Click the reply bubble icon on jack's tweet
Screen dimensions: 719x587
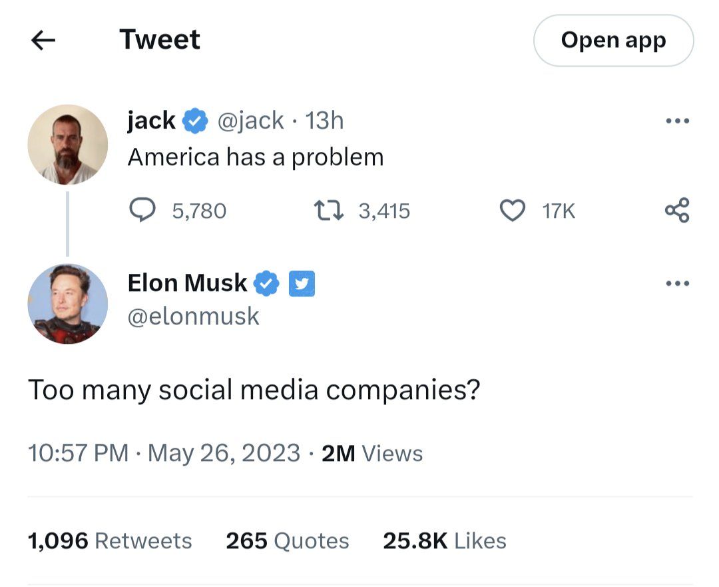point(141,211)
